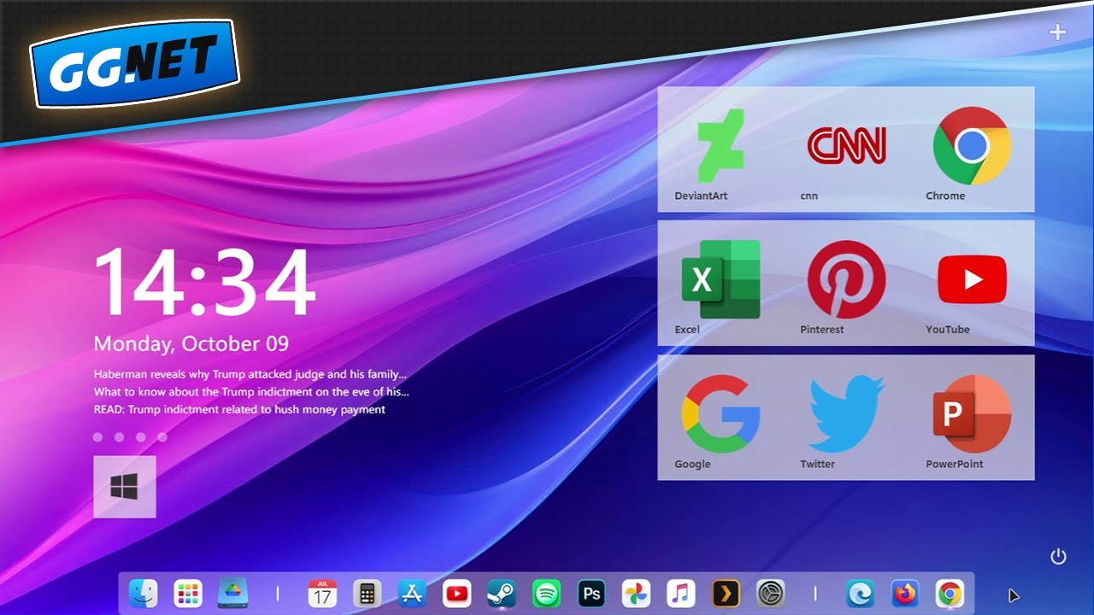Open Launchpad in the dock
This screenshot has height=615, width=1094.
(188, 593)
